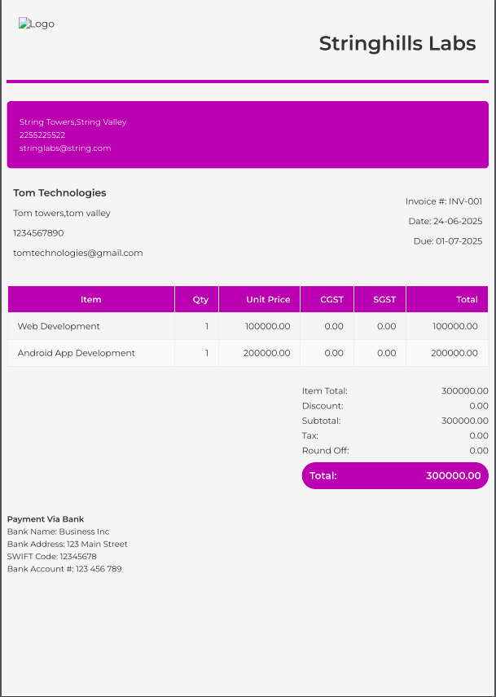Screen dimensions: 496x697
Task: Click the Due 01-07-2025 line
Action: tap(448, 241)
